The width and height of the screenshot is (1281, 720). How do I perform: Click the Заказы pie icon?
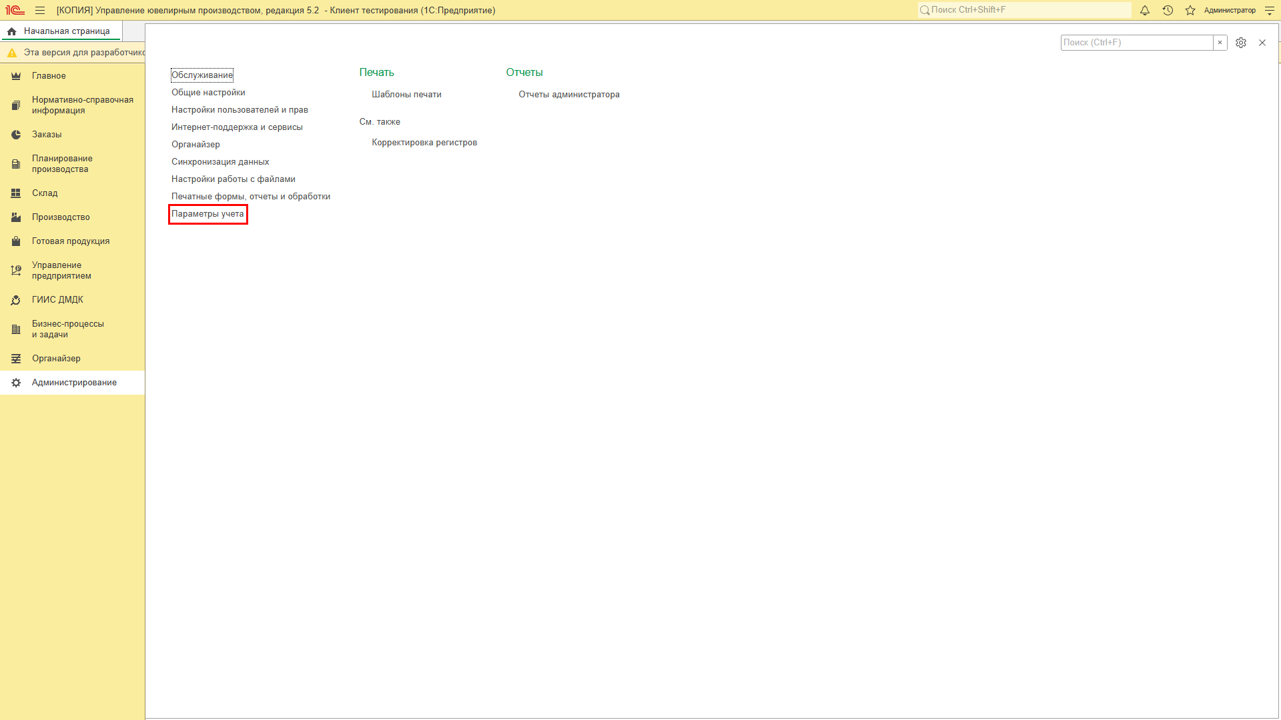(x=16, y=135)
